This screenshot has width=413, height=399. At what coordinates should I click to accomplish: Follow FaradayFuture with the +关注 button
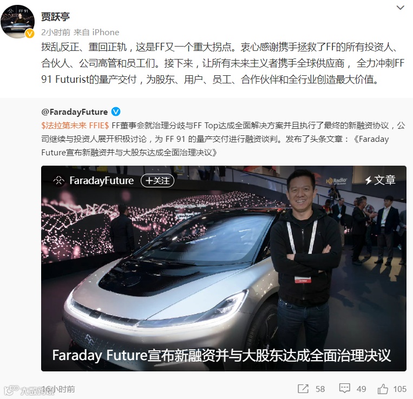(x=158, y=181)
